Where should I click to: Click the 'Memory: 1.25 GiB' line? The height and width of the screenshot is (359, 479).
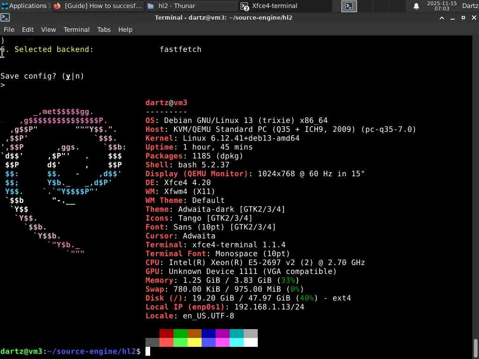[x=222, y=280]
